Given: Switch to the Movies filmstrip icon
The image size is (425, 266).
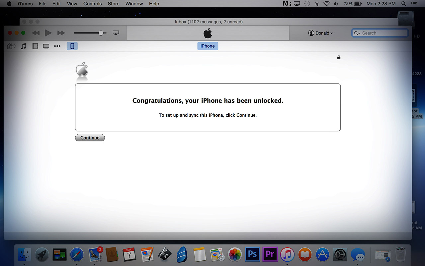Looking at the screenshot, I should click(x=35, y=46).
